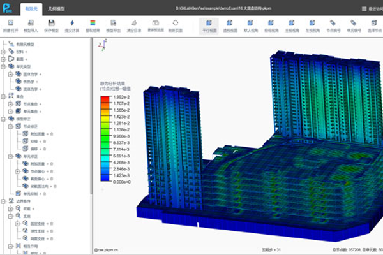Viewport: 383px width, 255px height.
Task: Switch to the 几何模型 tab
Action: [x=56, y=8]
